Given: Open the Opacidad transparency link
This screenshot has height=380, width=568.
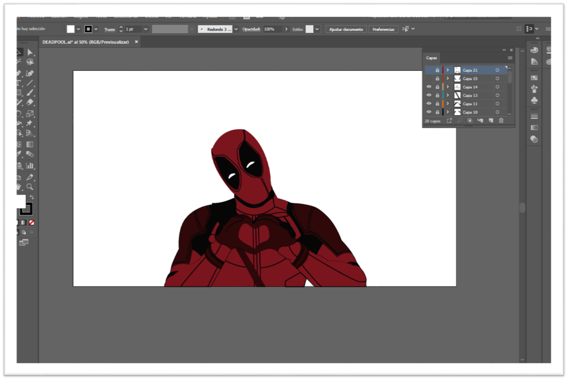Looking at the screenshot, I should point(251,29).
